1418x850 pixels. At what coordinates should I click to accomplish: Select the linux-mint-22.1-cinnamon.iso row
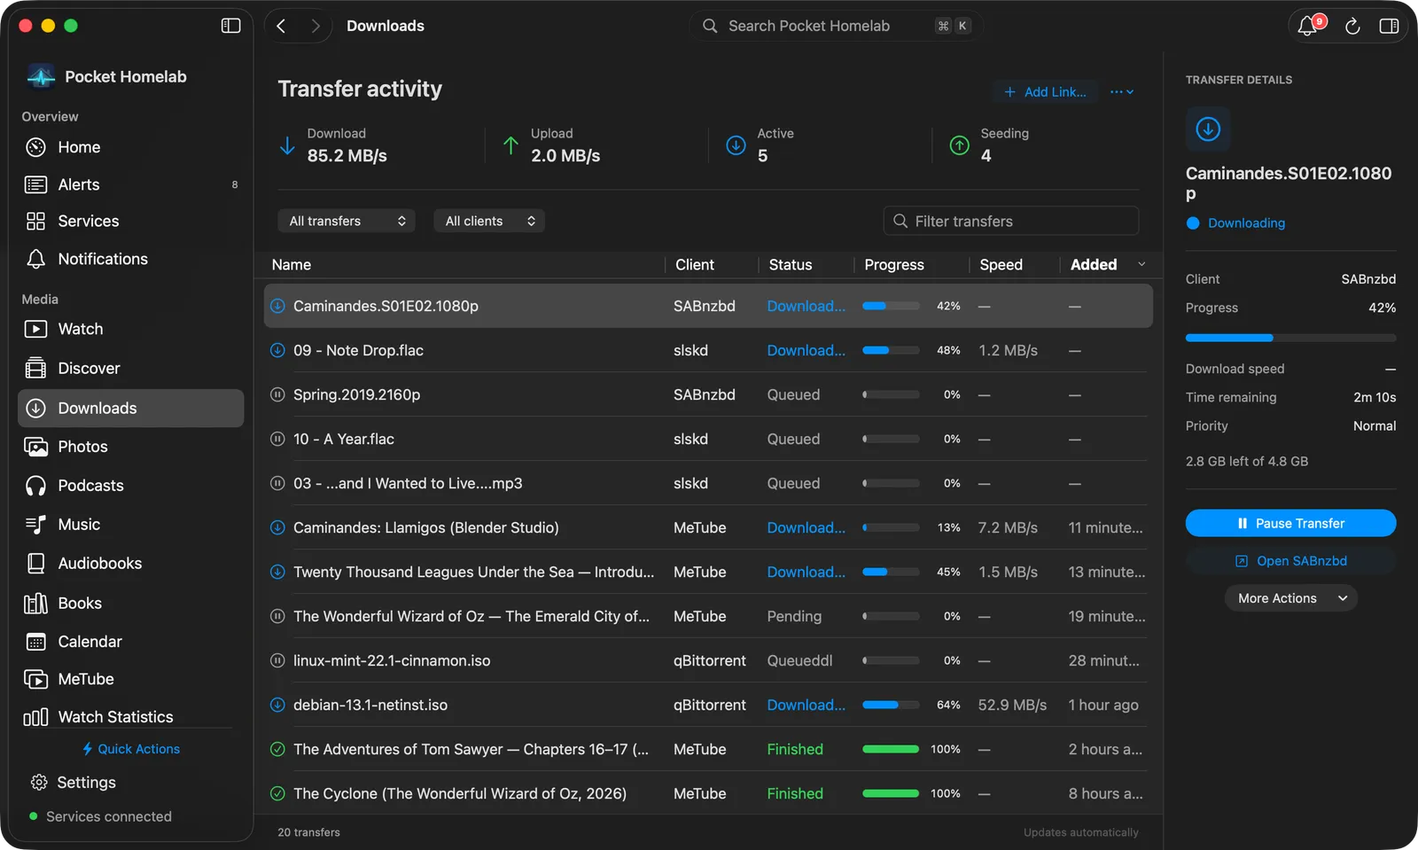pos(708,660)
